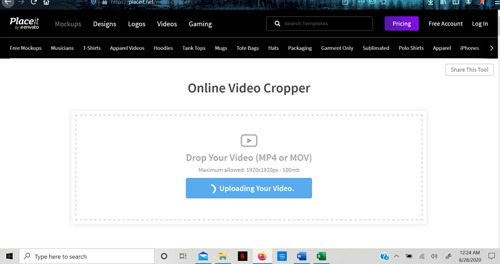Open the Musicians category
Screen dimensions: 500x264
[62, 48]
